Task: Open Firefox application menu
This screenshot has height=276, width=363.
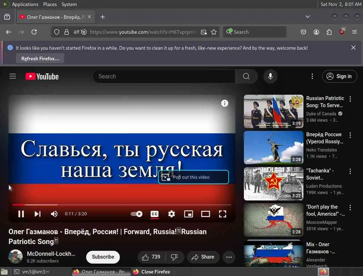Action: tap(354, 32)
